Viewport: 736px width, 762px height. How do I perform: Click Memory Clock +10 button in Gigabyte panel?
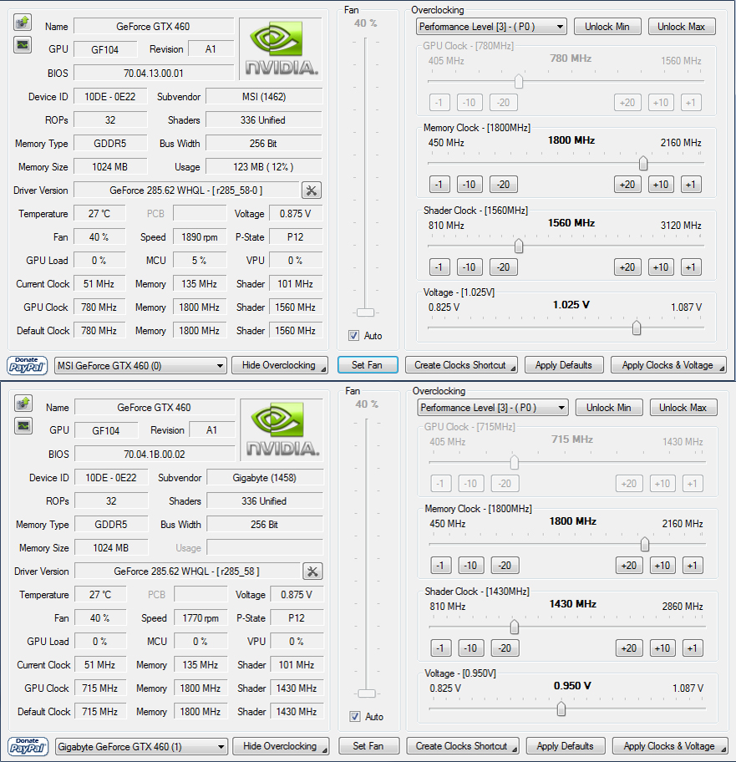point(662,566)
